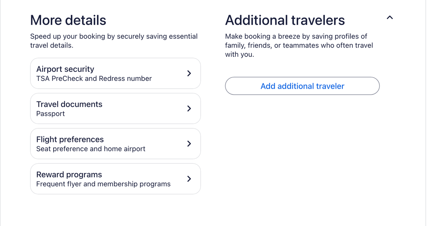
Task: Select the Reward programs title
Action: tap(69, 175)
